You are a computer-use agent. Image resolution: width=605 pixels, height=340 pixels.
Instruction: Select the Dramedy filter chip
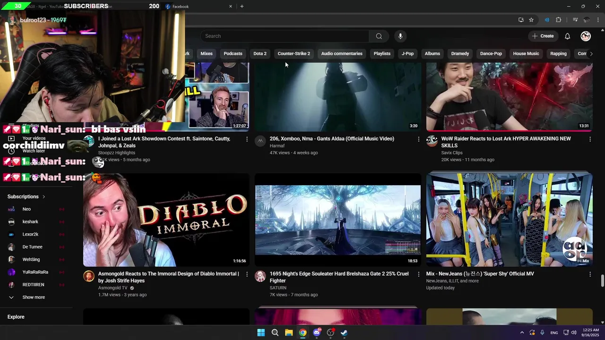click(x=460, y=54)
